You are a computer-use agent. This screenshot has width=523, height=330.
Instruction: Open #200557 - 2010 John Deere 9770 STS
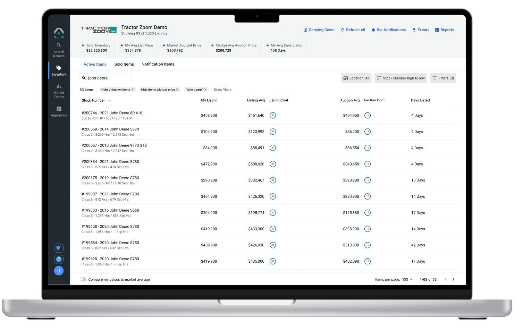pyautogui.click(x=114, y=145)
